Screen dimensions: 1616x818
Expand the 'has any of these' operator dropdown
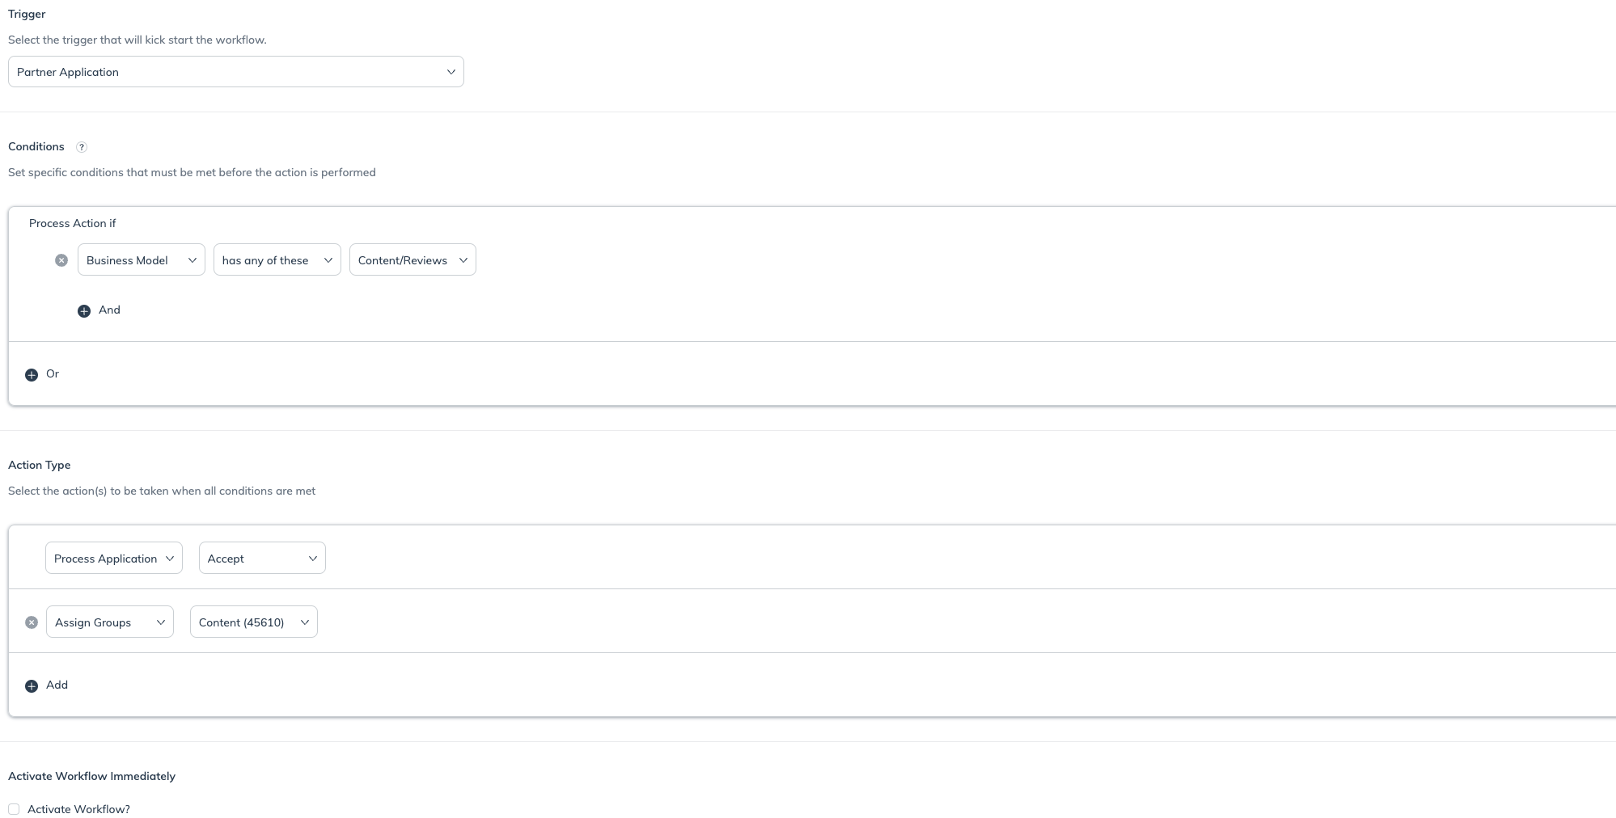coord(277,260)
